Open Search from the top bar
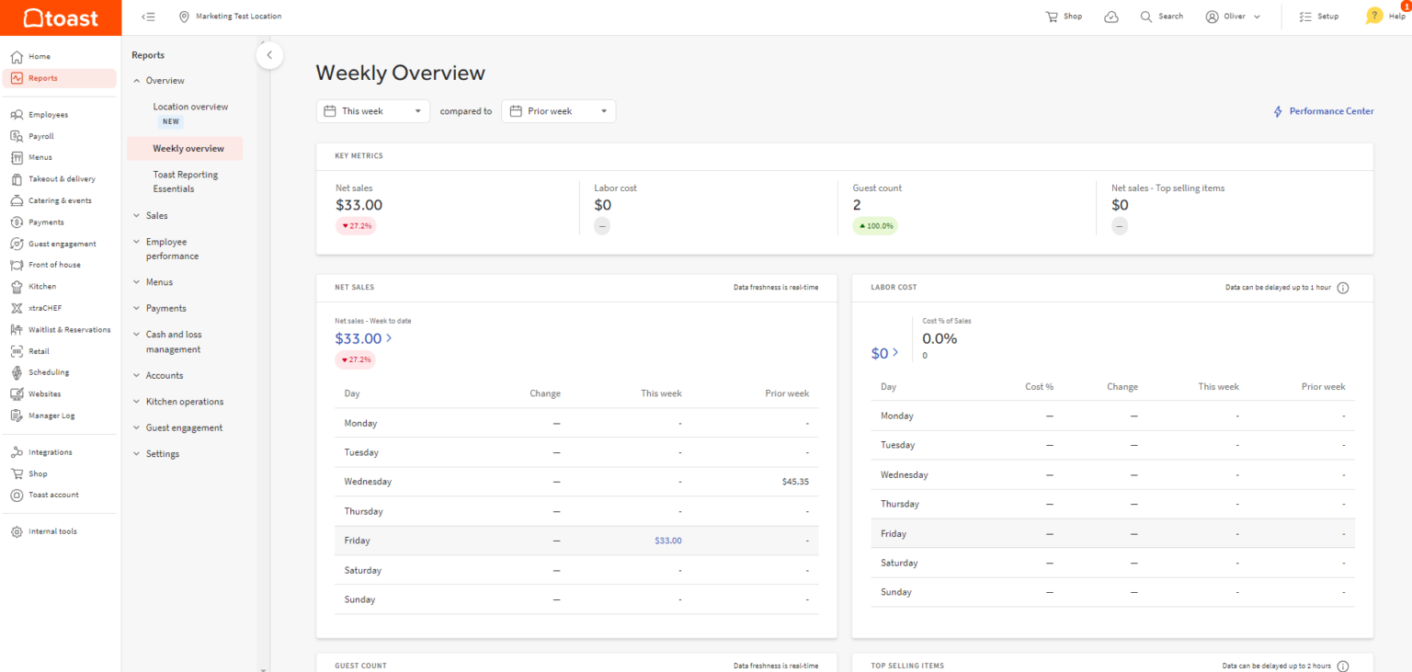 pos(1161,17)
